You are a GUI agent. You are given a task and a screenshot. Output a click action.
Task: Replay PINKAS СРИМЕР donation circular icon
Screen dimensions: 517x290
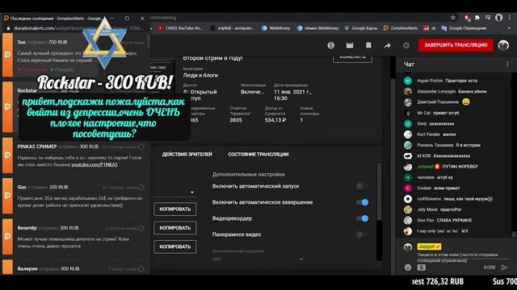pos(141,147)
